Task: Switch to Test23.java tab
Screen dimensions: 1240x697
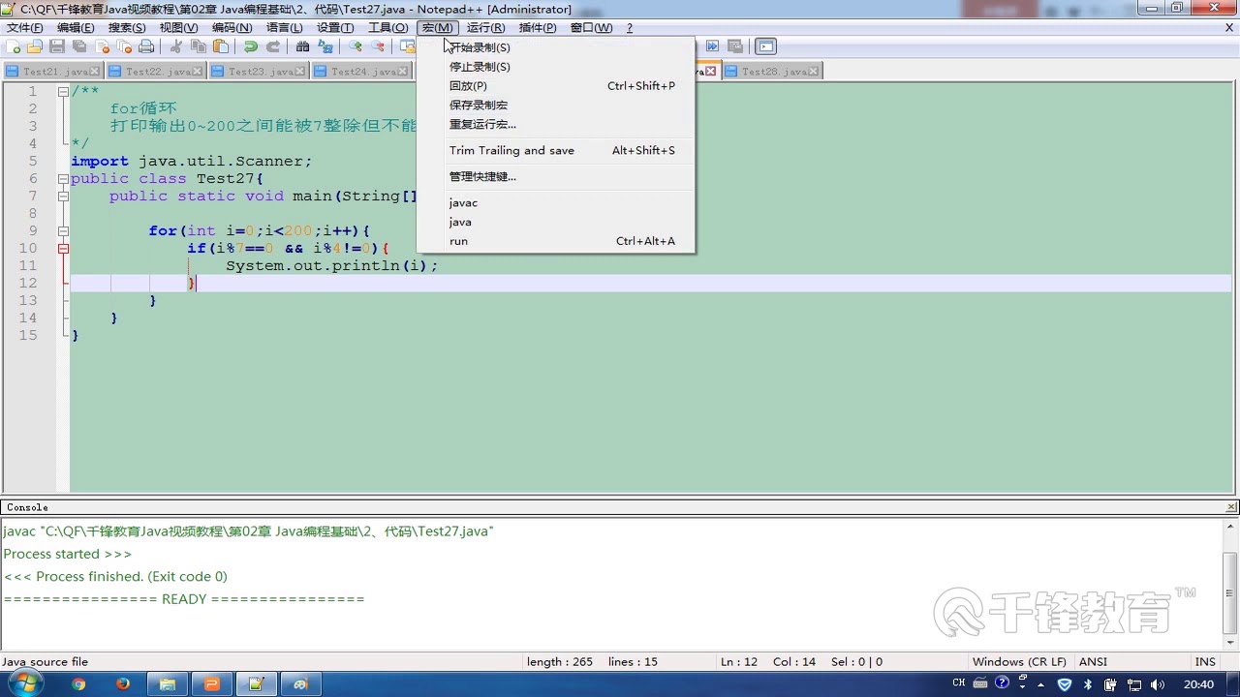Action: (259, 72)
